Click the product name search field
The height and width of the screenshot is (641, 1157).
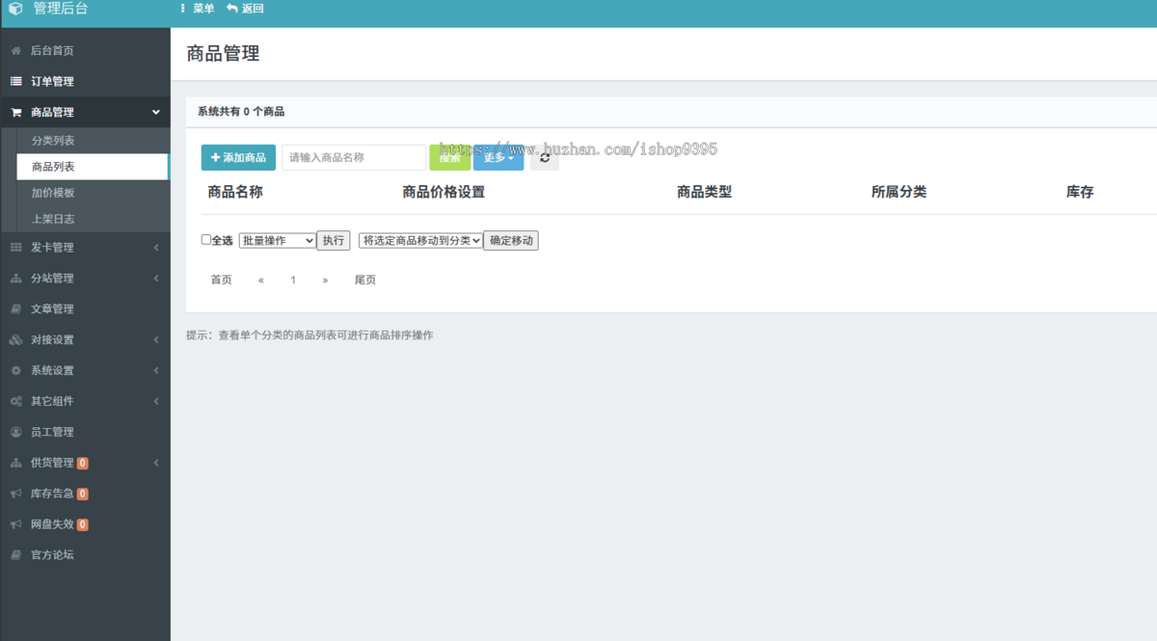click(354, 157)
